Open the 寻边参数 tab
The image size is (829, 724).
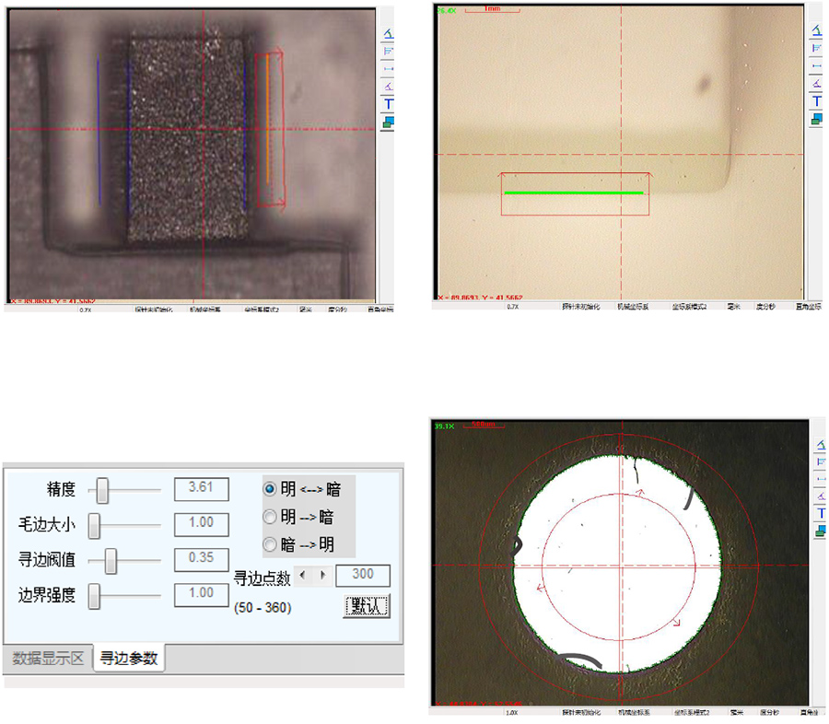point(129,659)
